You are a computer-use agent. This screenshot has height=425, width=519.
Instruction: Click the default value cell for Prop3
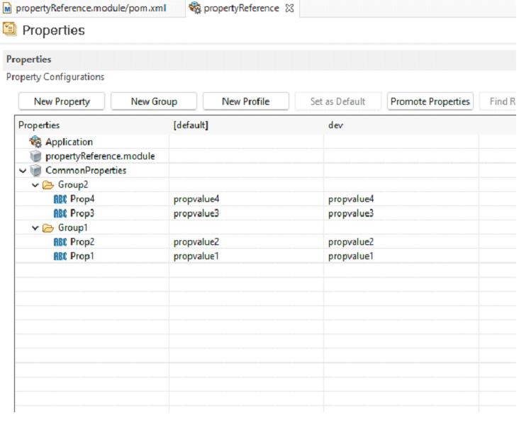tap(245, 213)
